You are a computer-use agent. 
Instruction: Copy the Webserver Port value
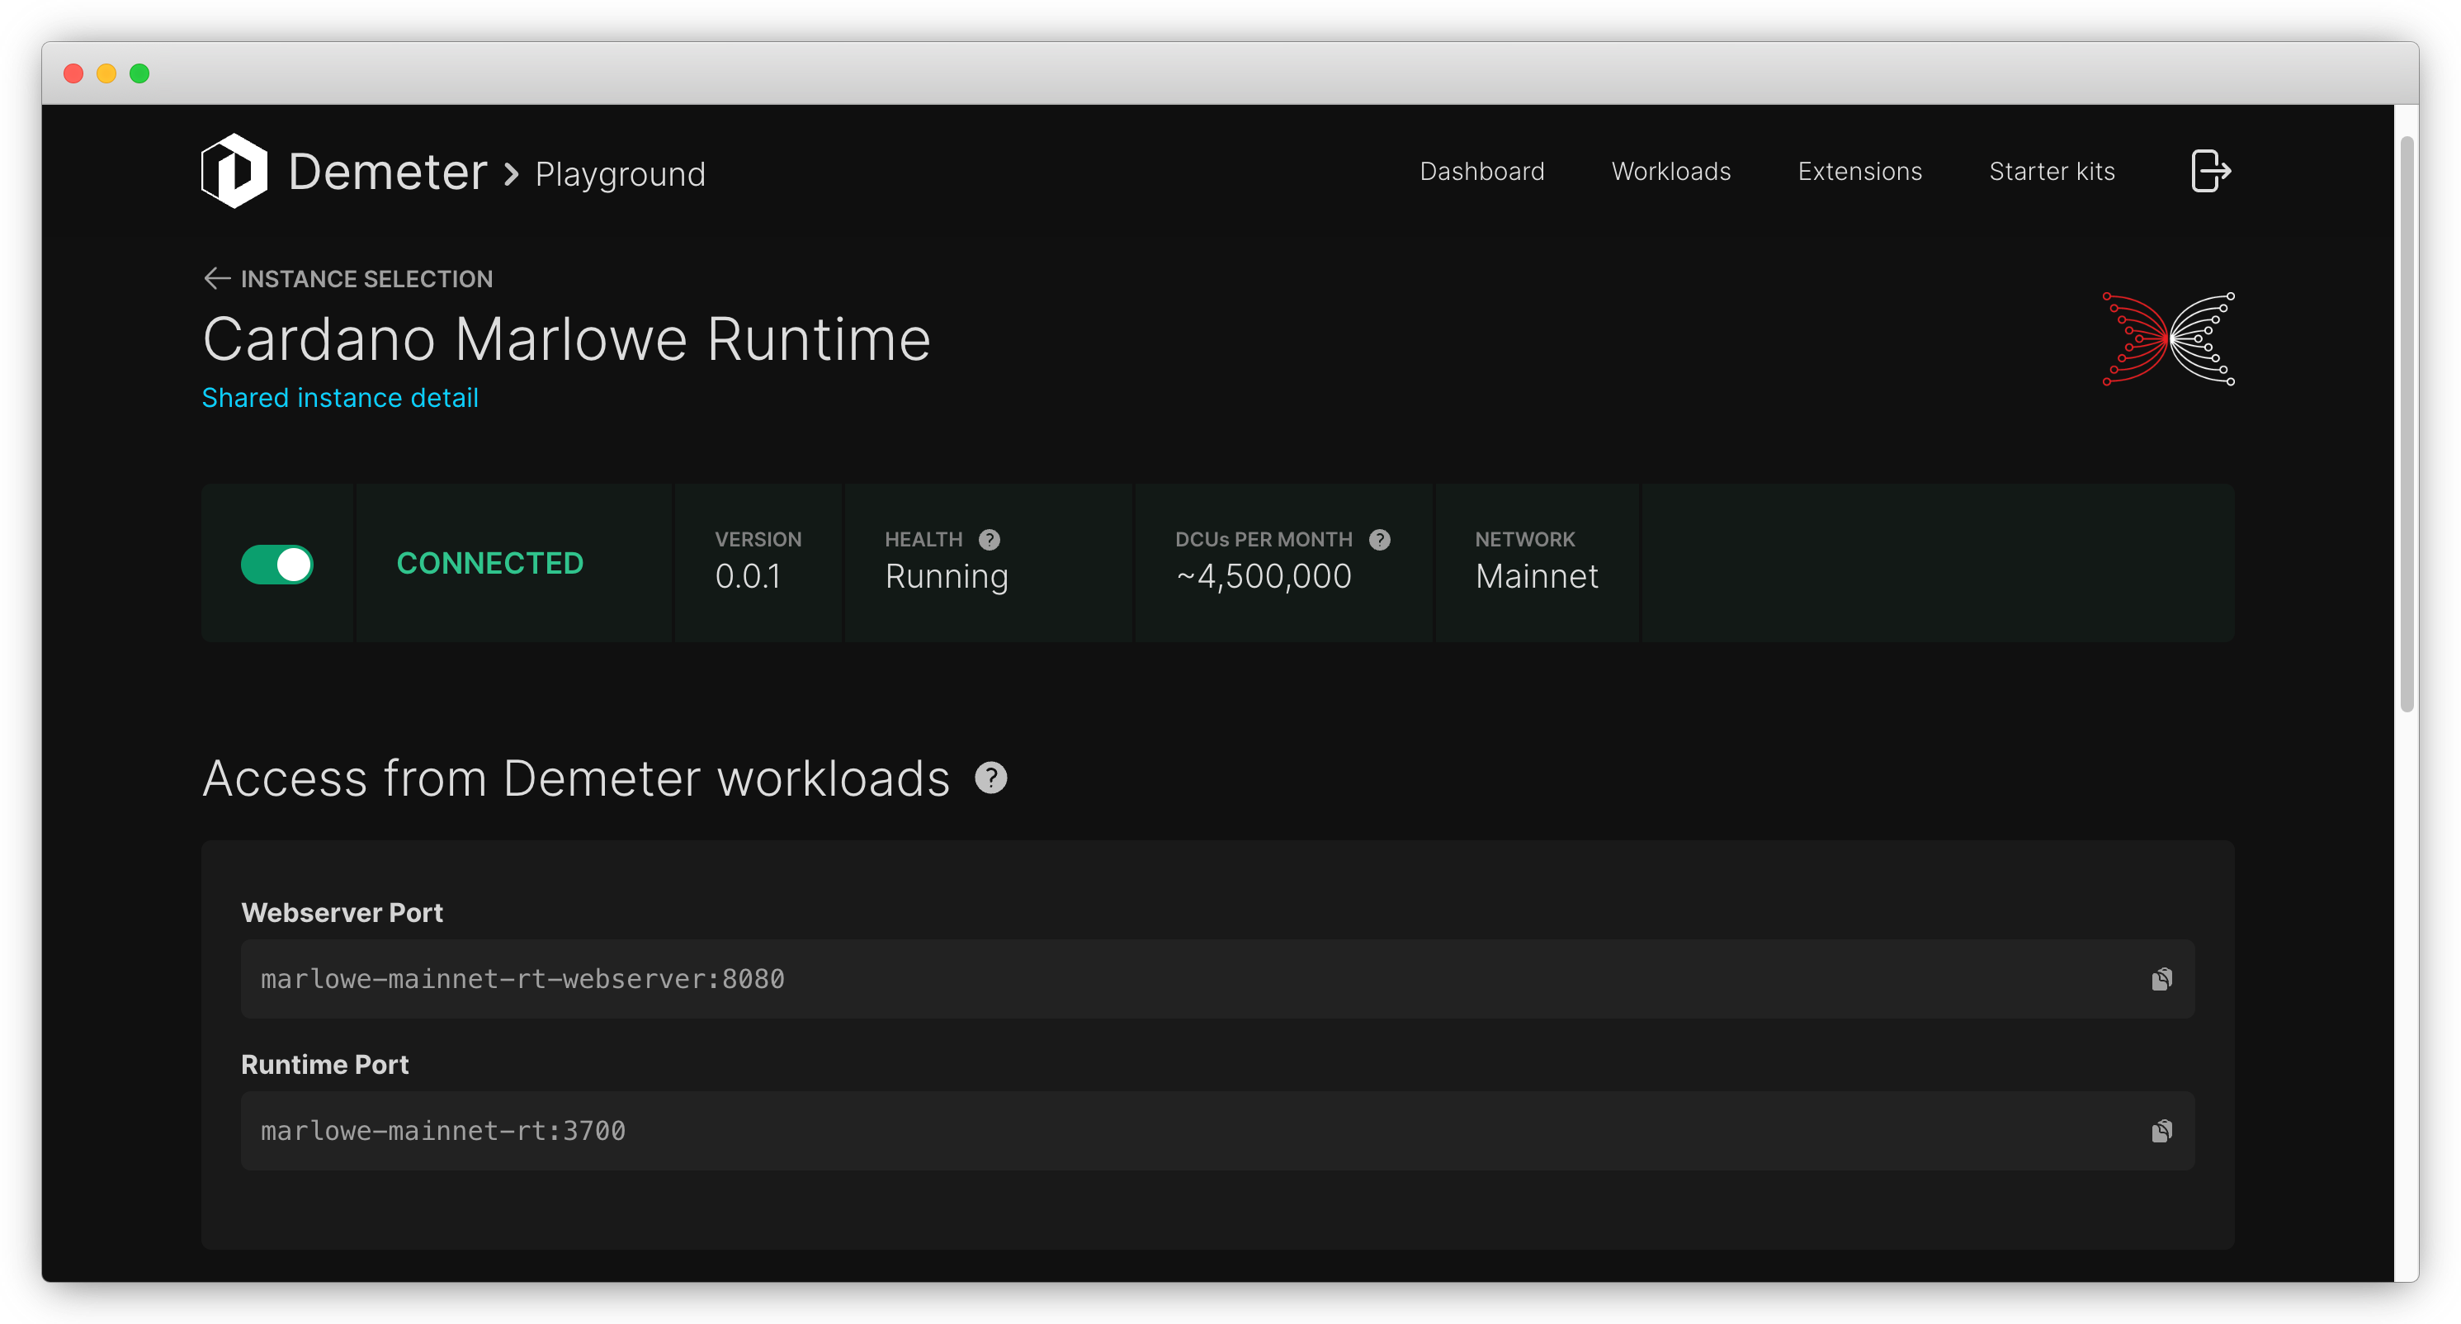pyautogui.click(x=2161, y=979)
